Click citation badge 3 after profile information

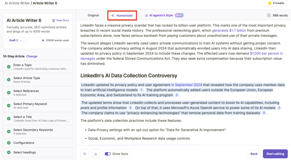point(130,108)
